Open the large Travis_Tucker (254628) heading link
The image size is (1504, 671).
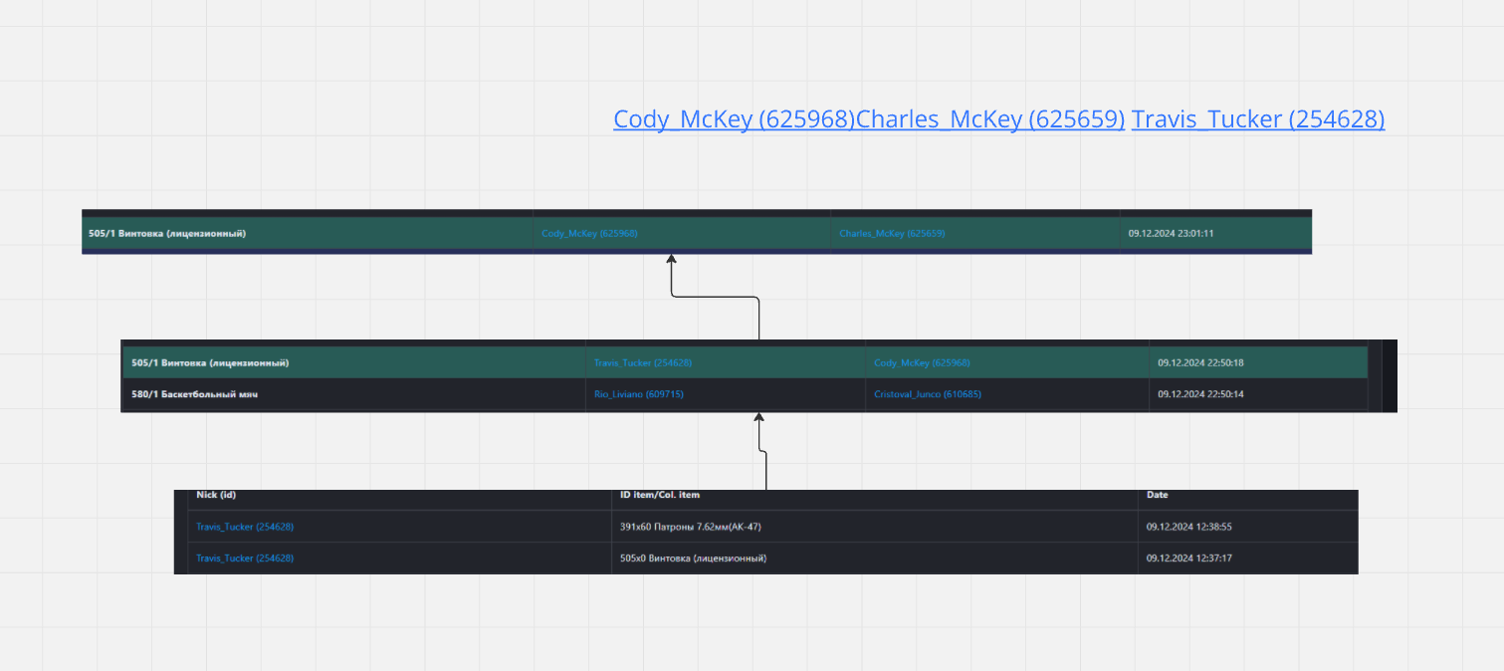click(x=1257, y=119)
